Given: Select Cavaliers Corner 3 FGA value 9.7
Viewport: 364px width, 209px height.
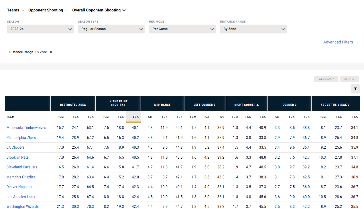Looking at the screenshot, I should (292, 167).
